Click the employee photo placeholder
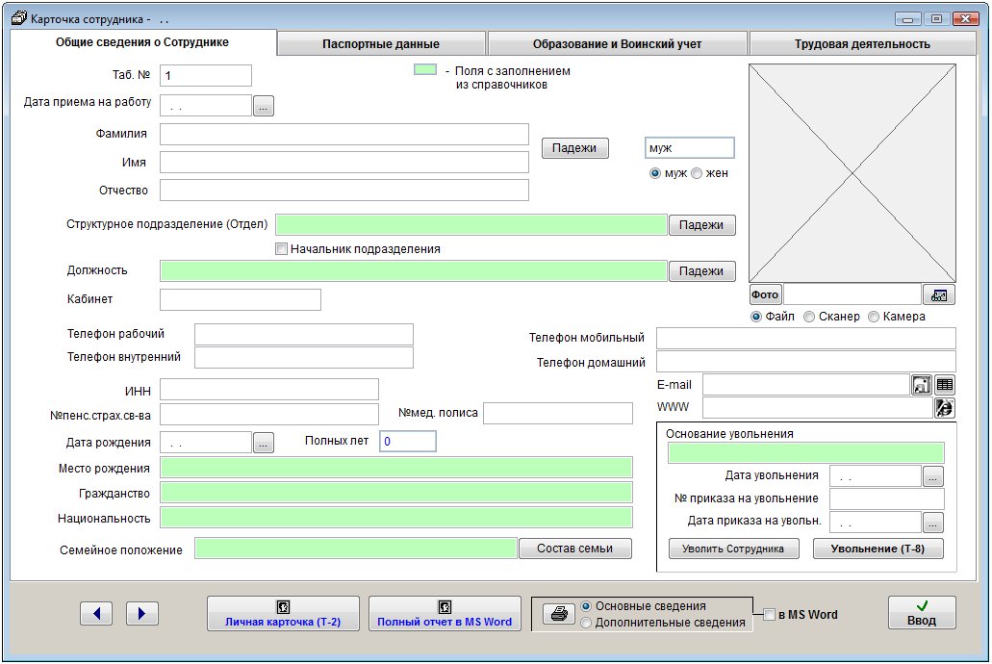This screenshot has height=664, width=992. (x=852, y=173)
